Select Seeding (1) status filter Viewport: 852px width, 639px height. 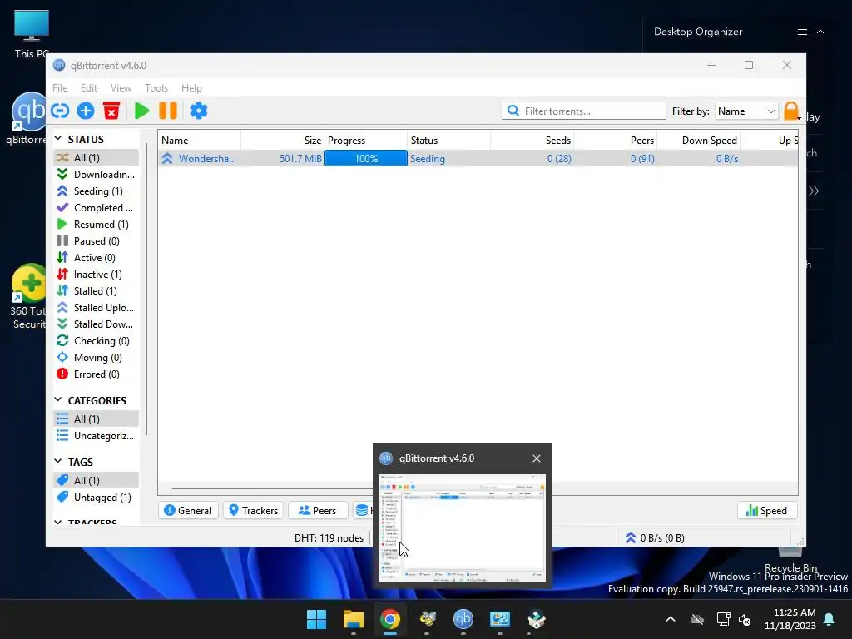(x=97, y=191)
